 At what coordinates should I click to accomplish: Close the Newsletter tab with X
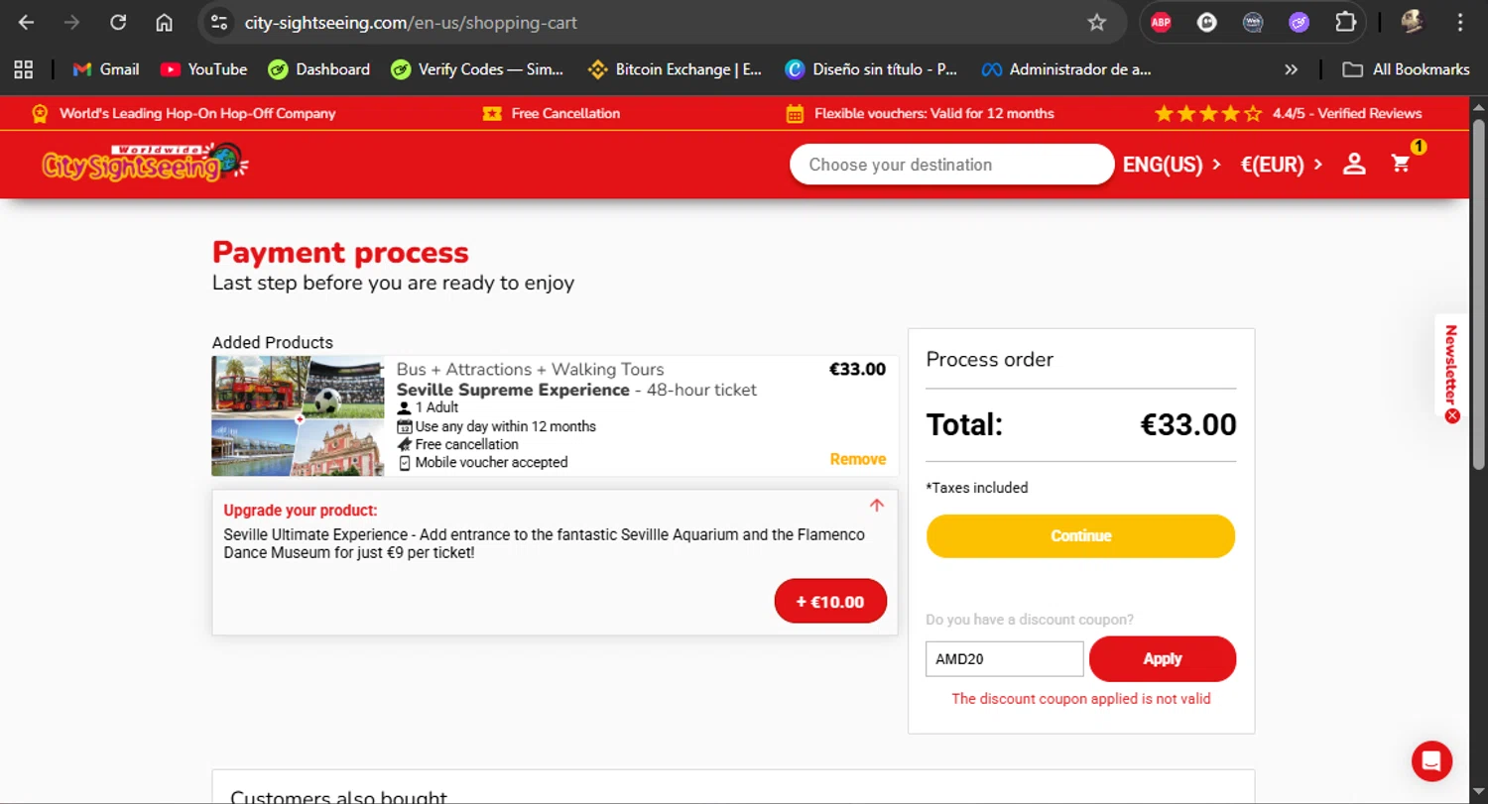(1452, 416)
